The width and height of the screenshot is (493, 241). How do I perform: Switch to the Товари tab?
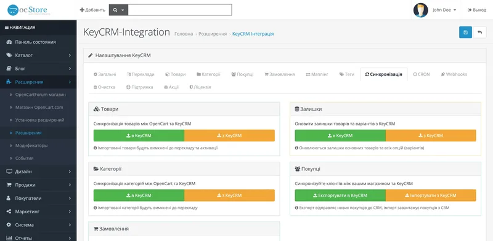click(x=176, y=74)
